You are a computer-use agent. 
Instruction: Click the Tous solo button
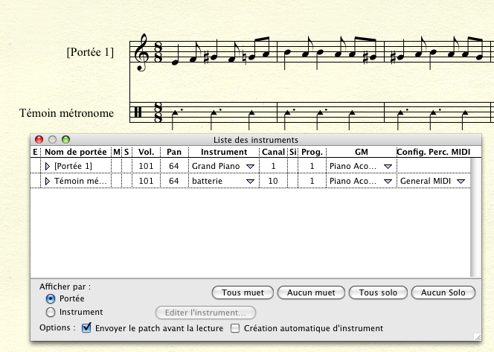(x=377, y=292)
